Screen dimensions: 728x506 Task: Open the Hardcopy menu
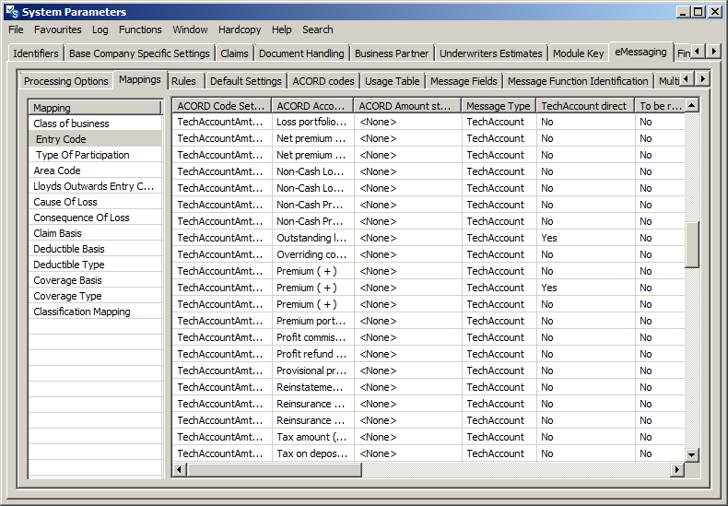pos(240,29)
